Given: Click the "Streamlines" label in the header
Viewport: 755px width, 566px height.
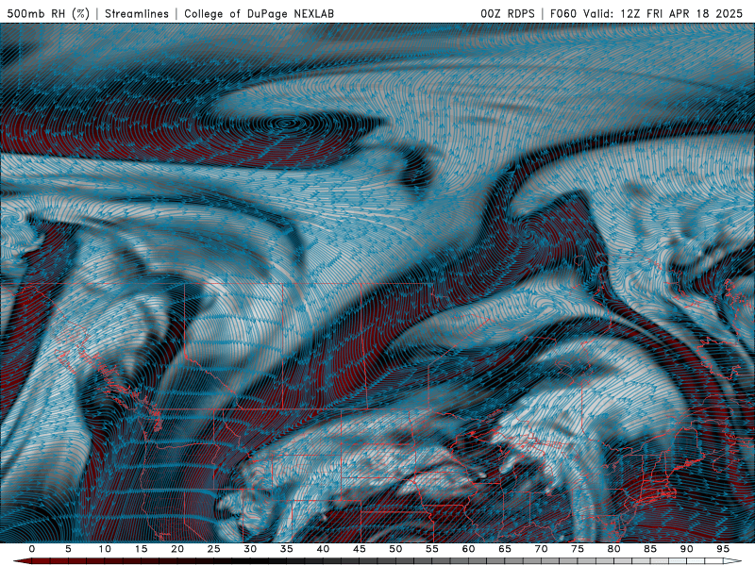Looking at the screenshot, I should coord(137,13).
